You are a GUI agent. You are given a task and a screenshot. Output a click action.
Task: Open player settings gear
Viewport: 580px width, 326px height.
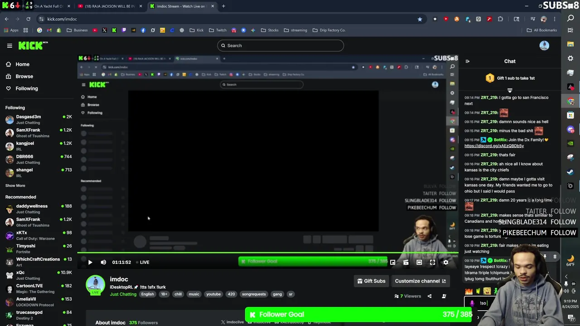click(x=445, y=262)
